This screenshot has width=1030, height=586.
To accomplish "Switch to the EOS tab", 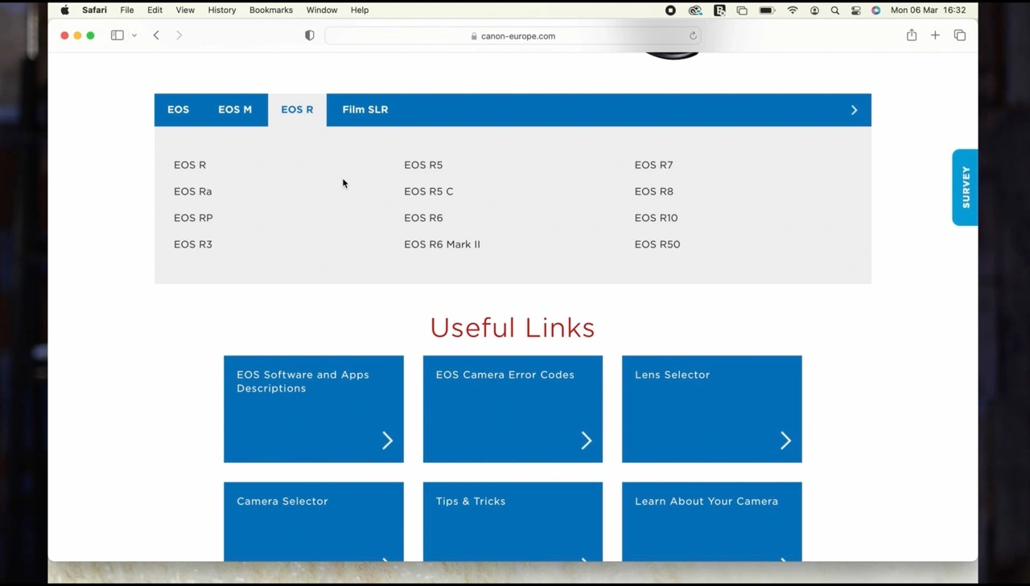I will (x=179, y=110).
